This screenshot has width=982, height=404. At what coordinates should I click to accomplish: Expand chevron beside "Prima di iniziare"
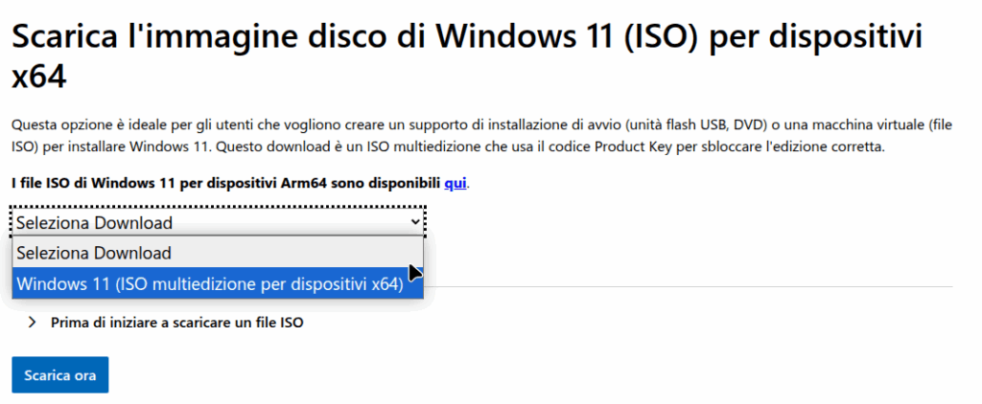click(x=32, y=323)
